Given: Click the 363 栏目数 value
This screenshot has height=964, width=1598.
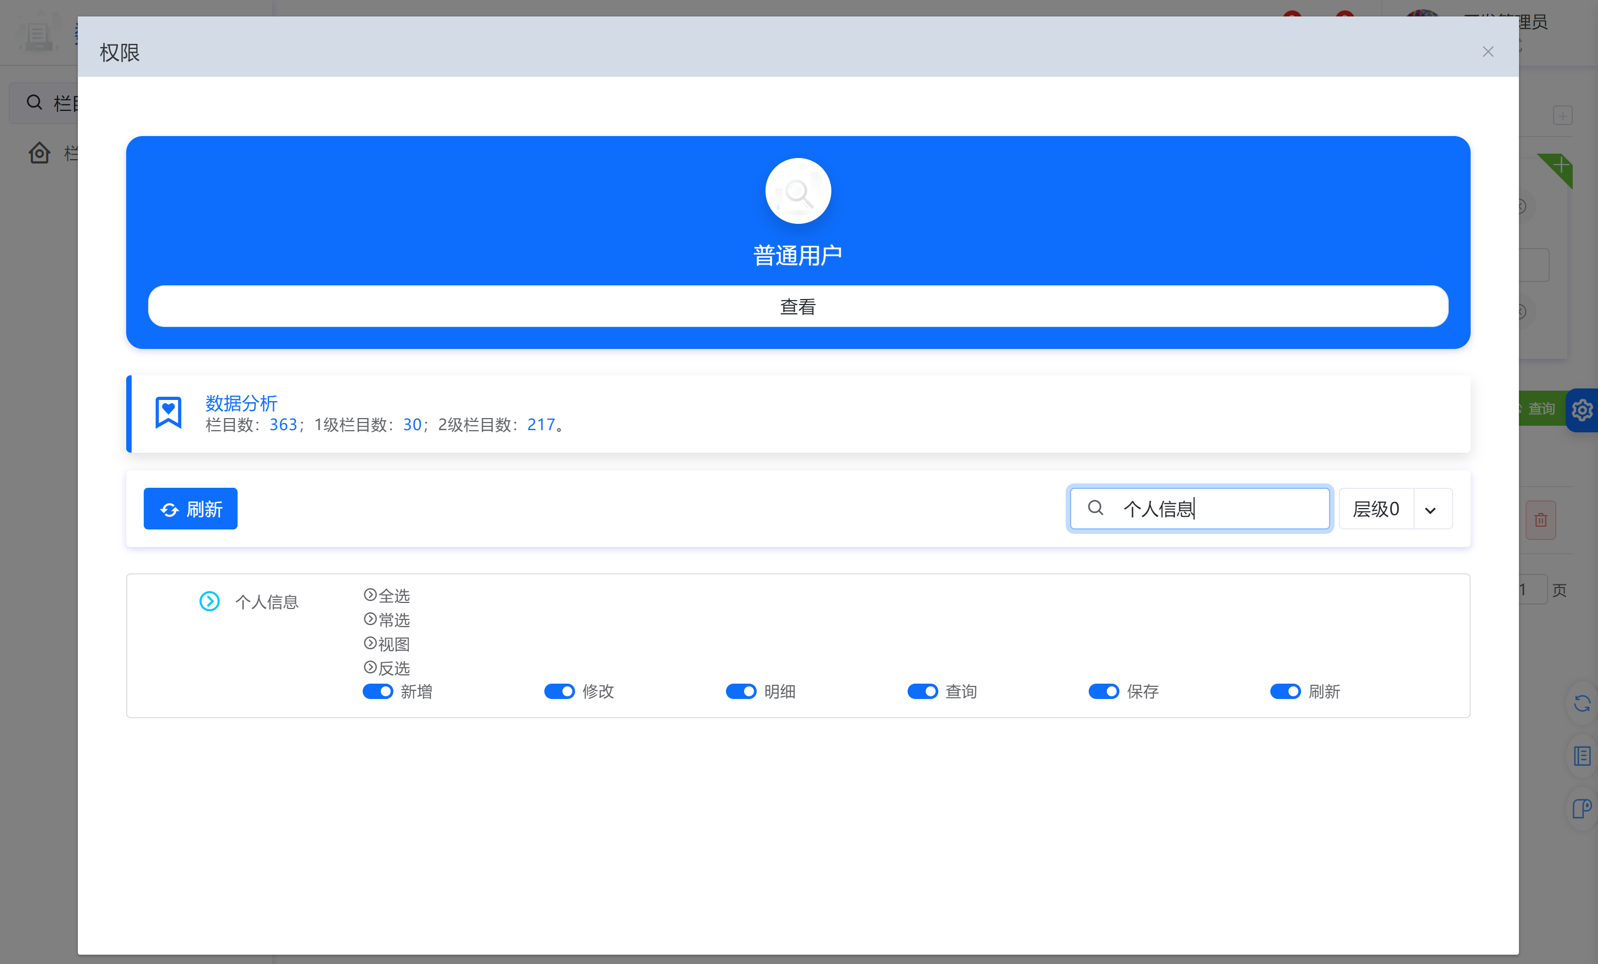Looking at the screenshot, I should click(283, 425).
